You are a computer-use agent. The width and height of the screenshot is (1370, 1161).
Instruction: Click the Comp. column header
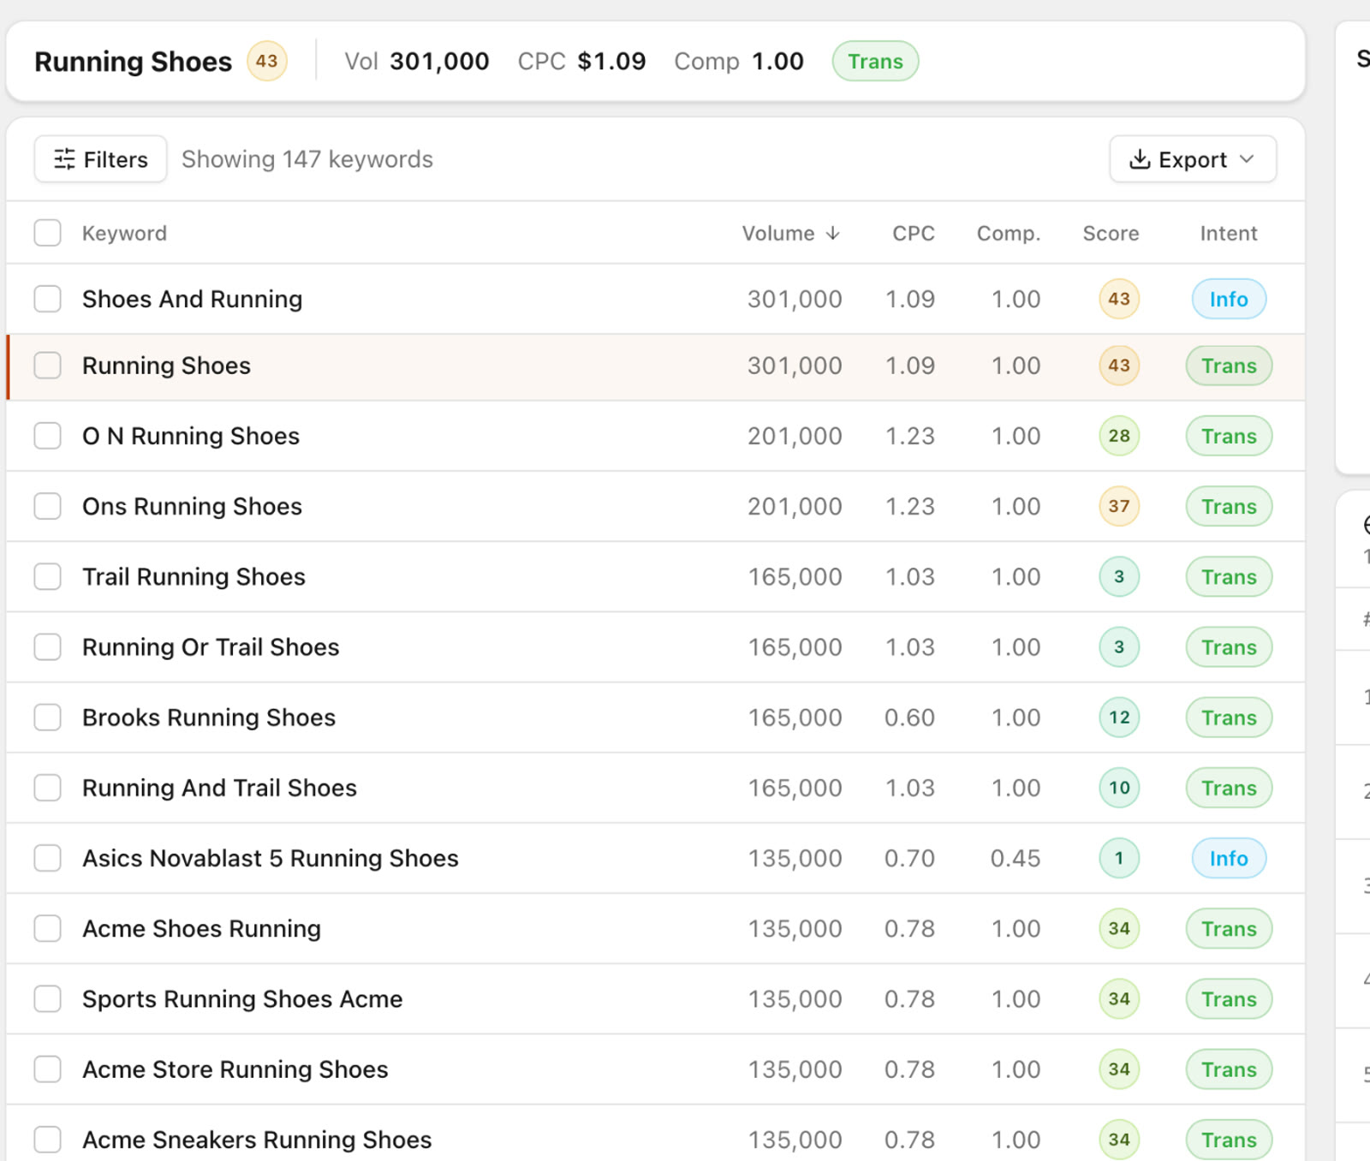1009,234
